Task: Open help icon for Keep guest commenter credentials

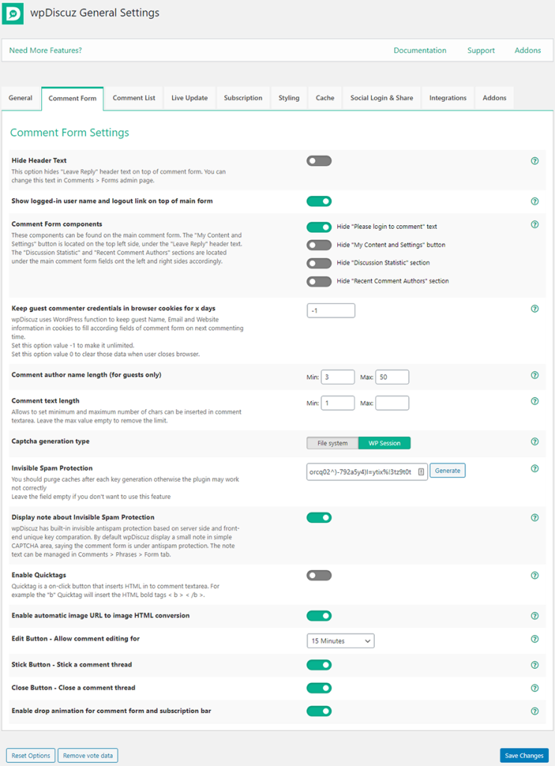Action: pos(535,309)
